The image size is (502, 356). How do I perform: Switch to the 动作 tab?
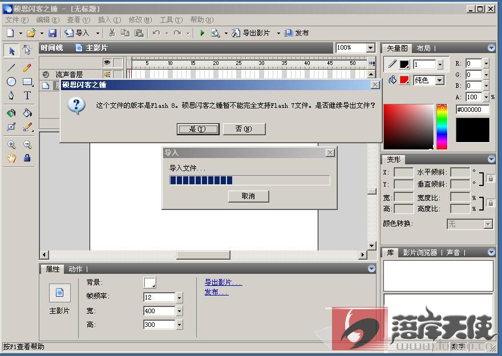click(x=75, y=269)
